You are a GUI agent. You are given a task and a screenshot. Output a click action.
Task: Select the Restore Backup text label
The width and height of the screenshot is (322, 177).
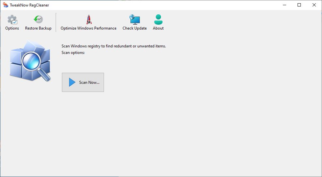tap(38, 28)
